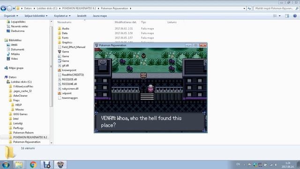Click the Ierakstīt toolbar button
The width and height of the screenshot is (300, 169).
coord(82,16)
